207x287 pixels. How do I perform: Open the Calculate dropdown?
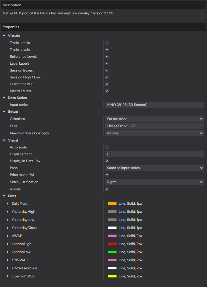(x=154, y=119)
